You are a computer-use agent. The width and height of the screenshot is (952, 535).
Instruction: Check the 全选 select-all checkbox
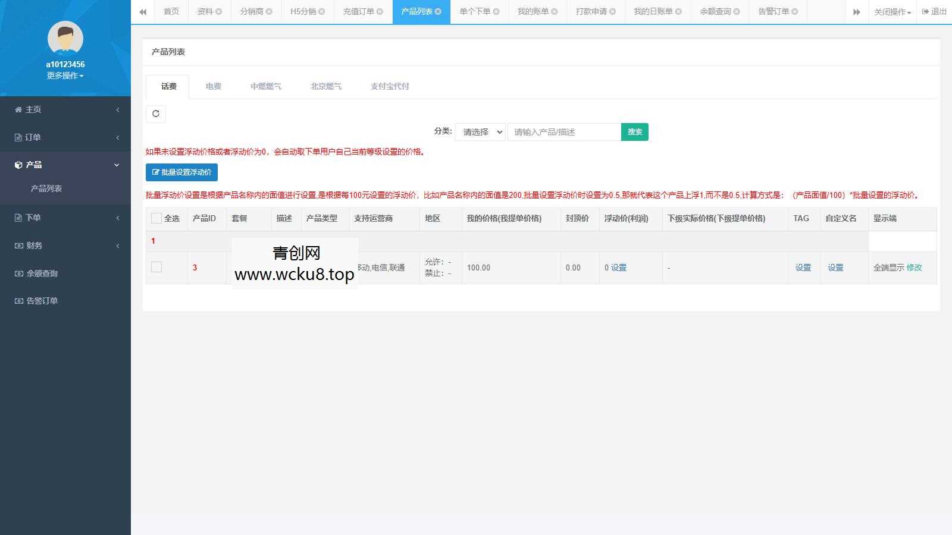coord(156,218)
